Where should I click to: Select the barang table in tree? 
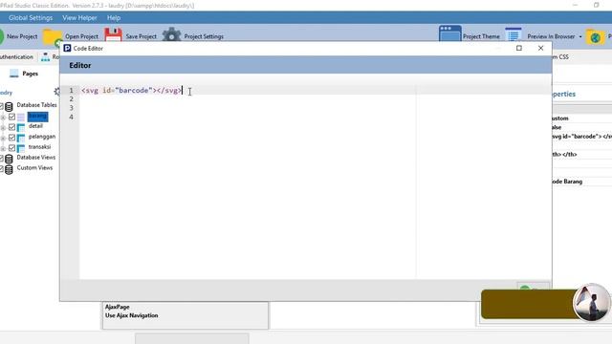pyautogui.click(x=38, y=117)
